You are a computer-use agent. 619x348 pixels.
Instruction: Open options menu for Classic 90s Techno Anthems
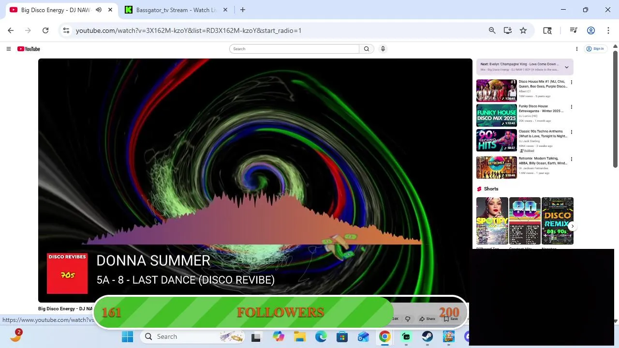571,132
